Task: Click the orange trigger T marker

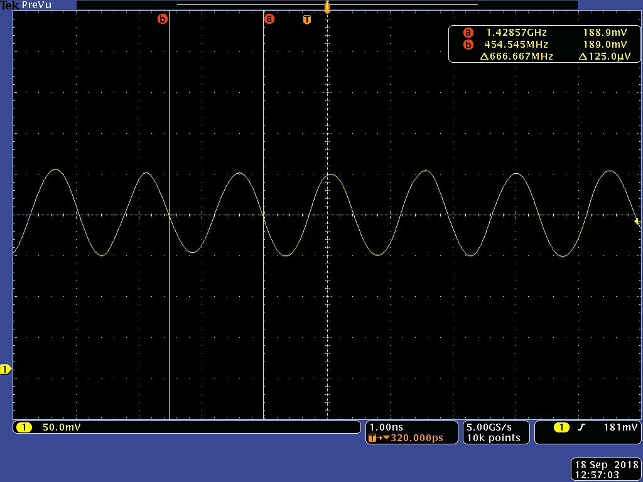Action: click(x=306, y=19)
